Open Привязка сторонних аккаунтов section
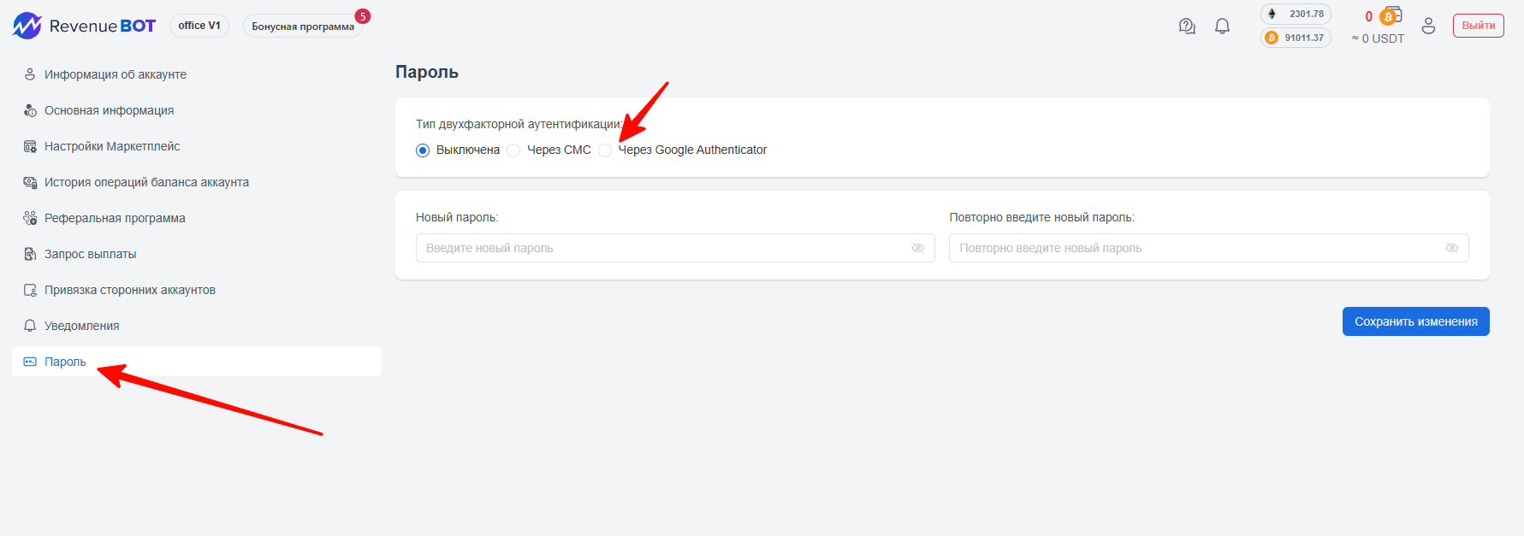 130,290
